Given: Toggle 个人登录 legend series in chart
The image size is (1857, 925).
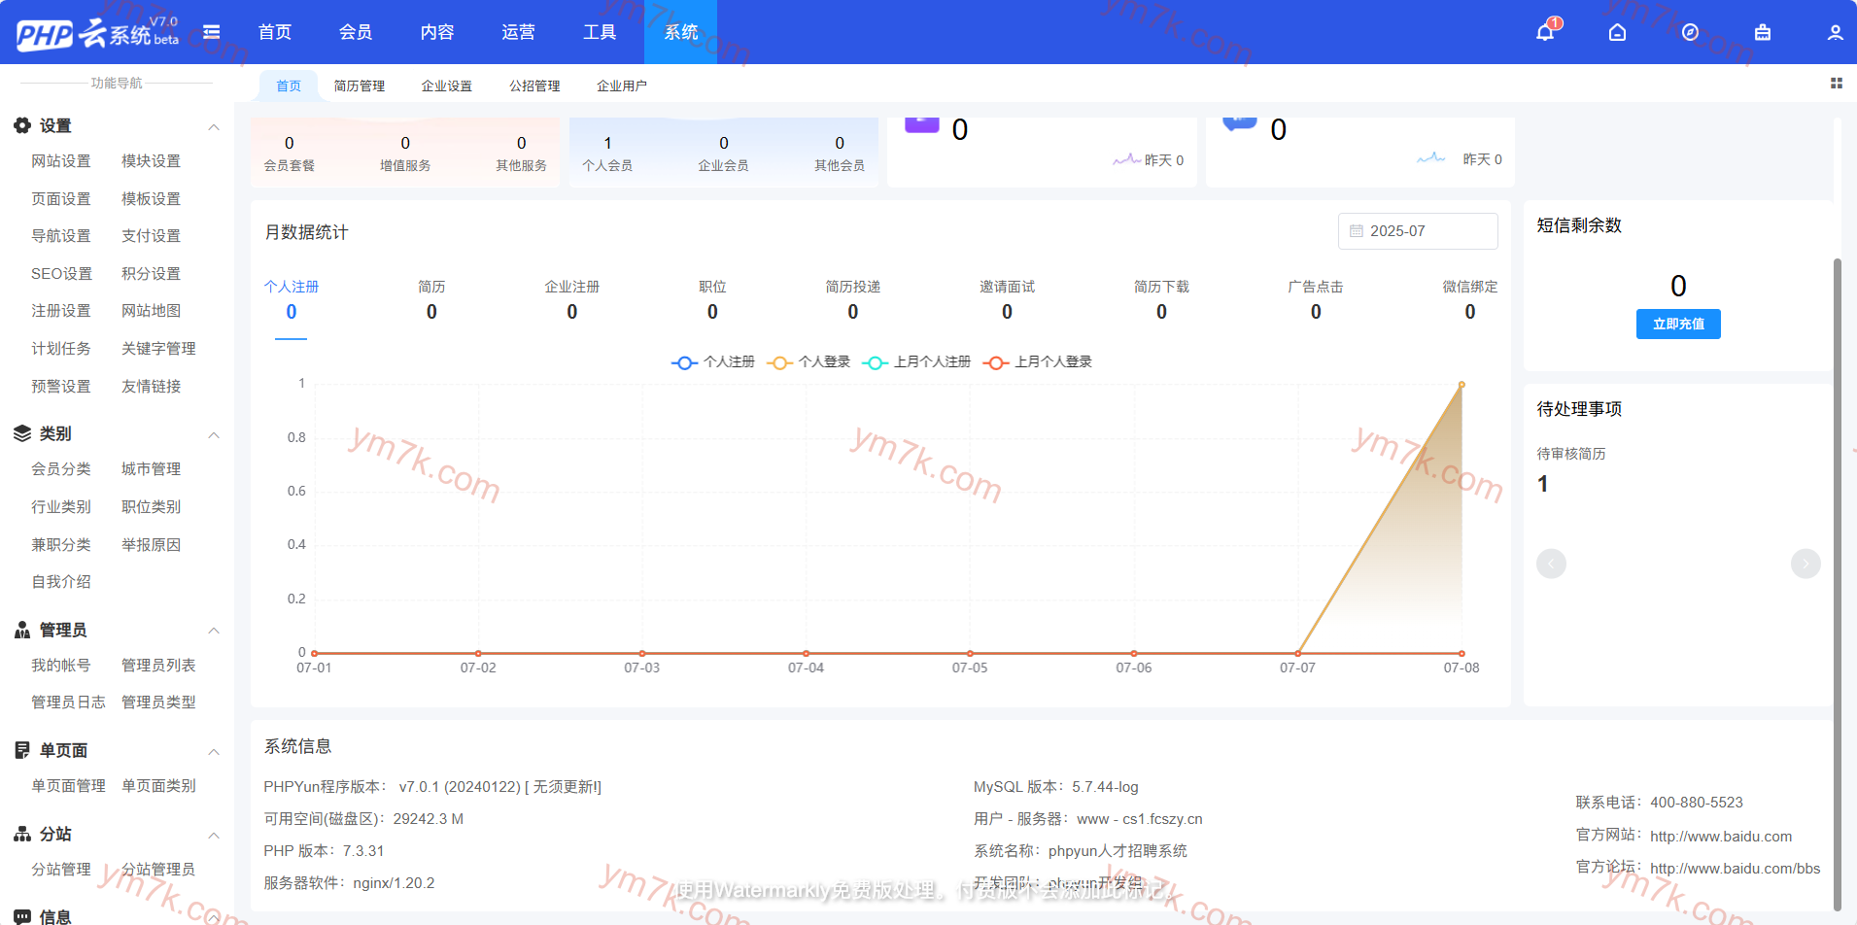Looking at the screenshot, I should 808,362.
